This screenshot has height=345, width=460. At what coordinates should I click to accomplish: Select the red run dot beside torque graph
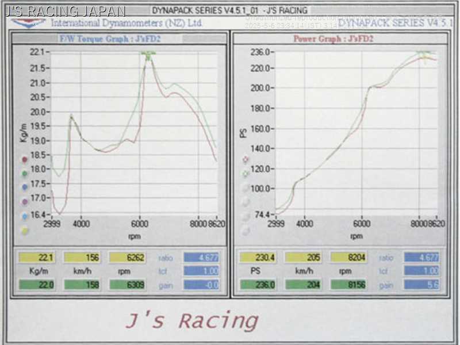coord(24,159)
